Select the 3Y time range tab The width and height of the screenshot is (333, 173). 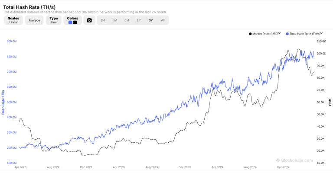(150, 20)
